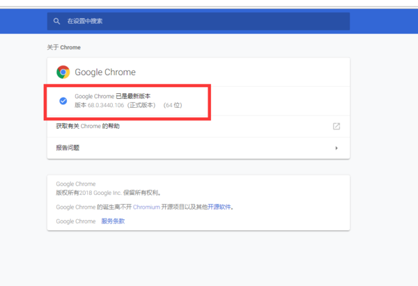Expand the 报告问题 arrow
The width and height of the screenshot is (418, 286).
click(x=336, y=148)
